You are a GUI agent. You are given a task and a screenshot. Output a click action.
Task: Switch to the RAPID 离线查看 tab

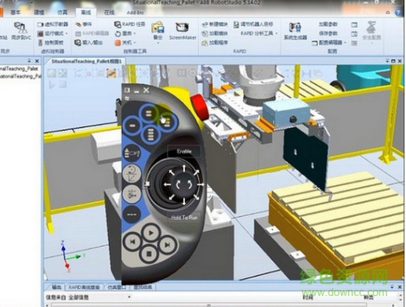click(x=84, y=287)
